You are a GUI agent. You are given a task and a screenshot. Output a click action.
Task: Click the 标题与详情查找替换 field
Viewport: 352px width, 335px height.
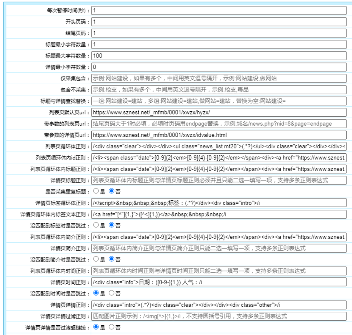(x=218, y=101)
